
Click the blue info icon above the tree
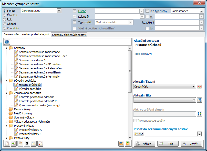coord(7,41)
